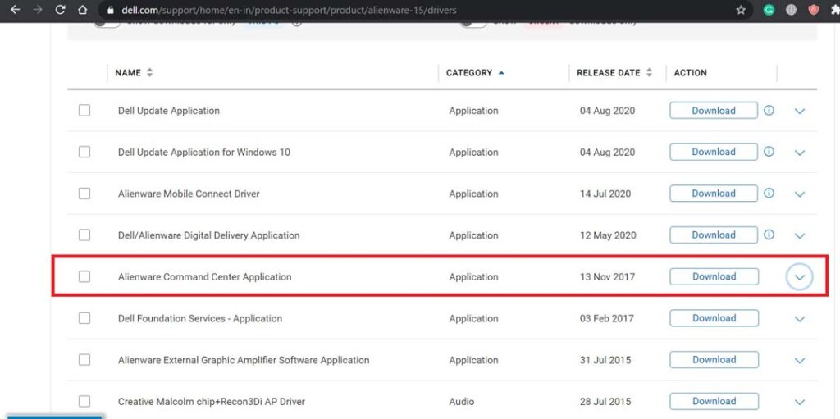Viewport: 840px width, 419px height.
Task: Click the browser address bar URL
Action: coord(289,11)
